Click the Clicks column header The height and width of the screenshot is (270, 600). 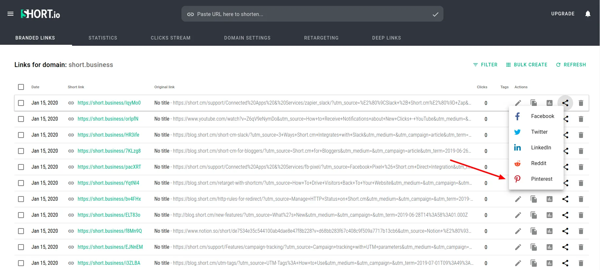pyautogui.click(x=482, y=87)
